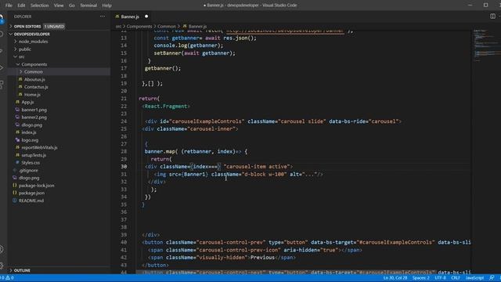Viewport: 501px width, 282px height.
Task: Click the info icon beside README.md
Action: pos(14,201)
